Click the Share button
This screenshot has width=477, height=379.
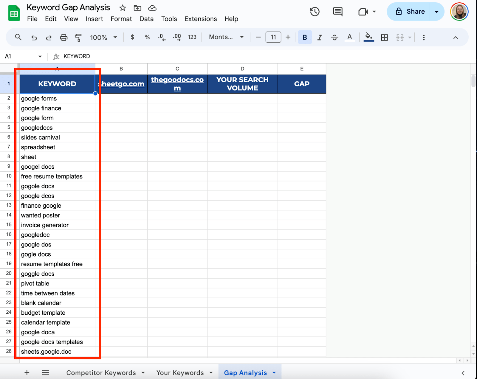click(x=409, y=12)
